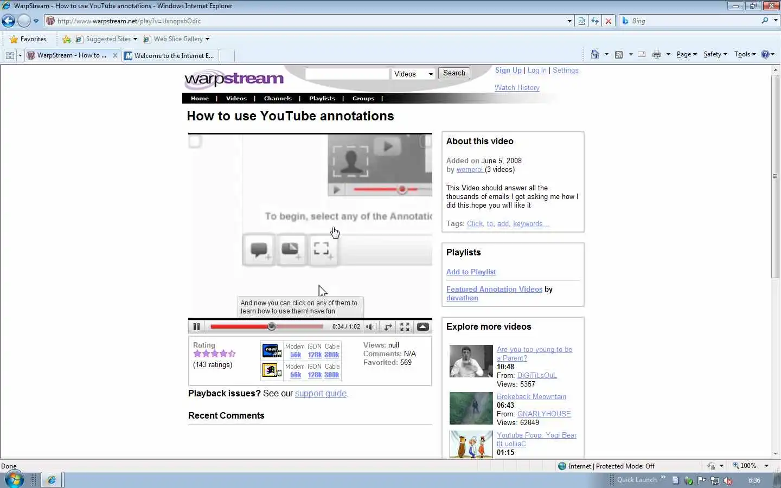Click the spotlight annotation icon in the video
This screenshot has width=781, height=488.
[322, 249]
